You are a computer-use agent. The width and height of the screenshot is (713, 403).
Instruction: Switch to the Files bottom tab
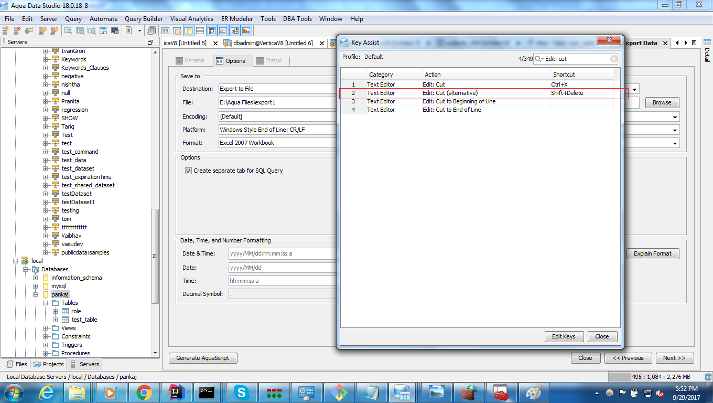17,364
